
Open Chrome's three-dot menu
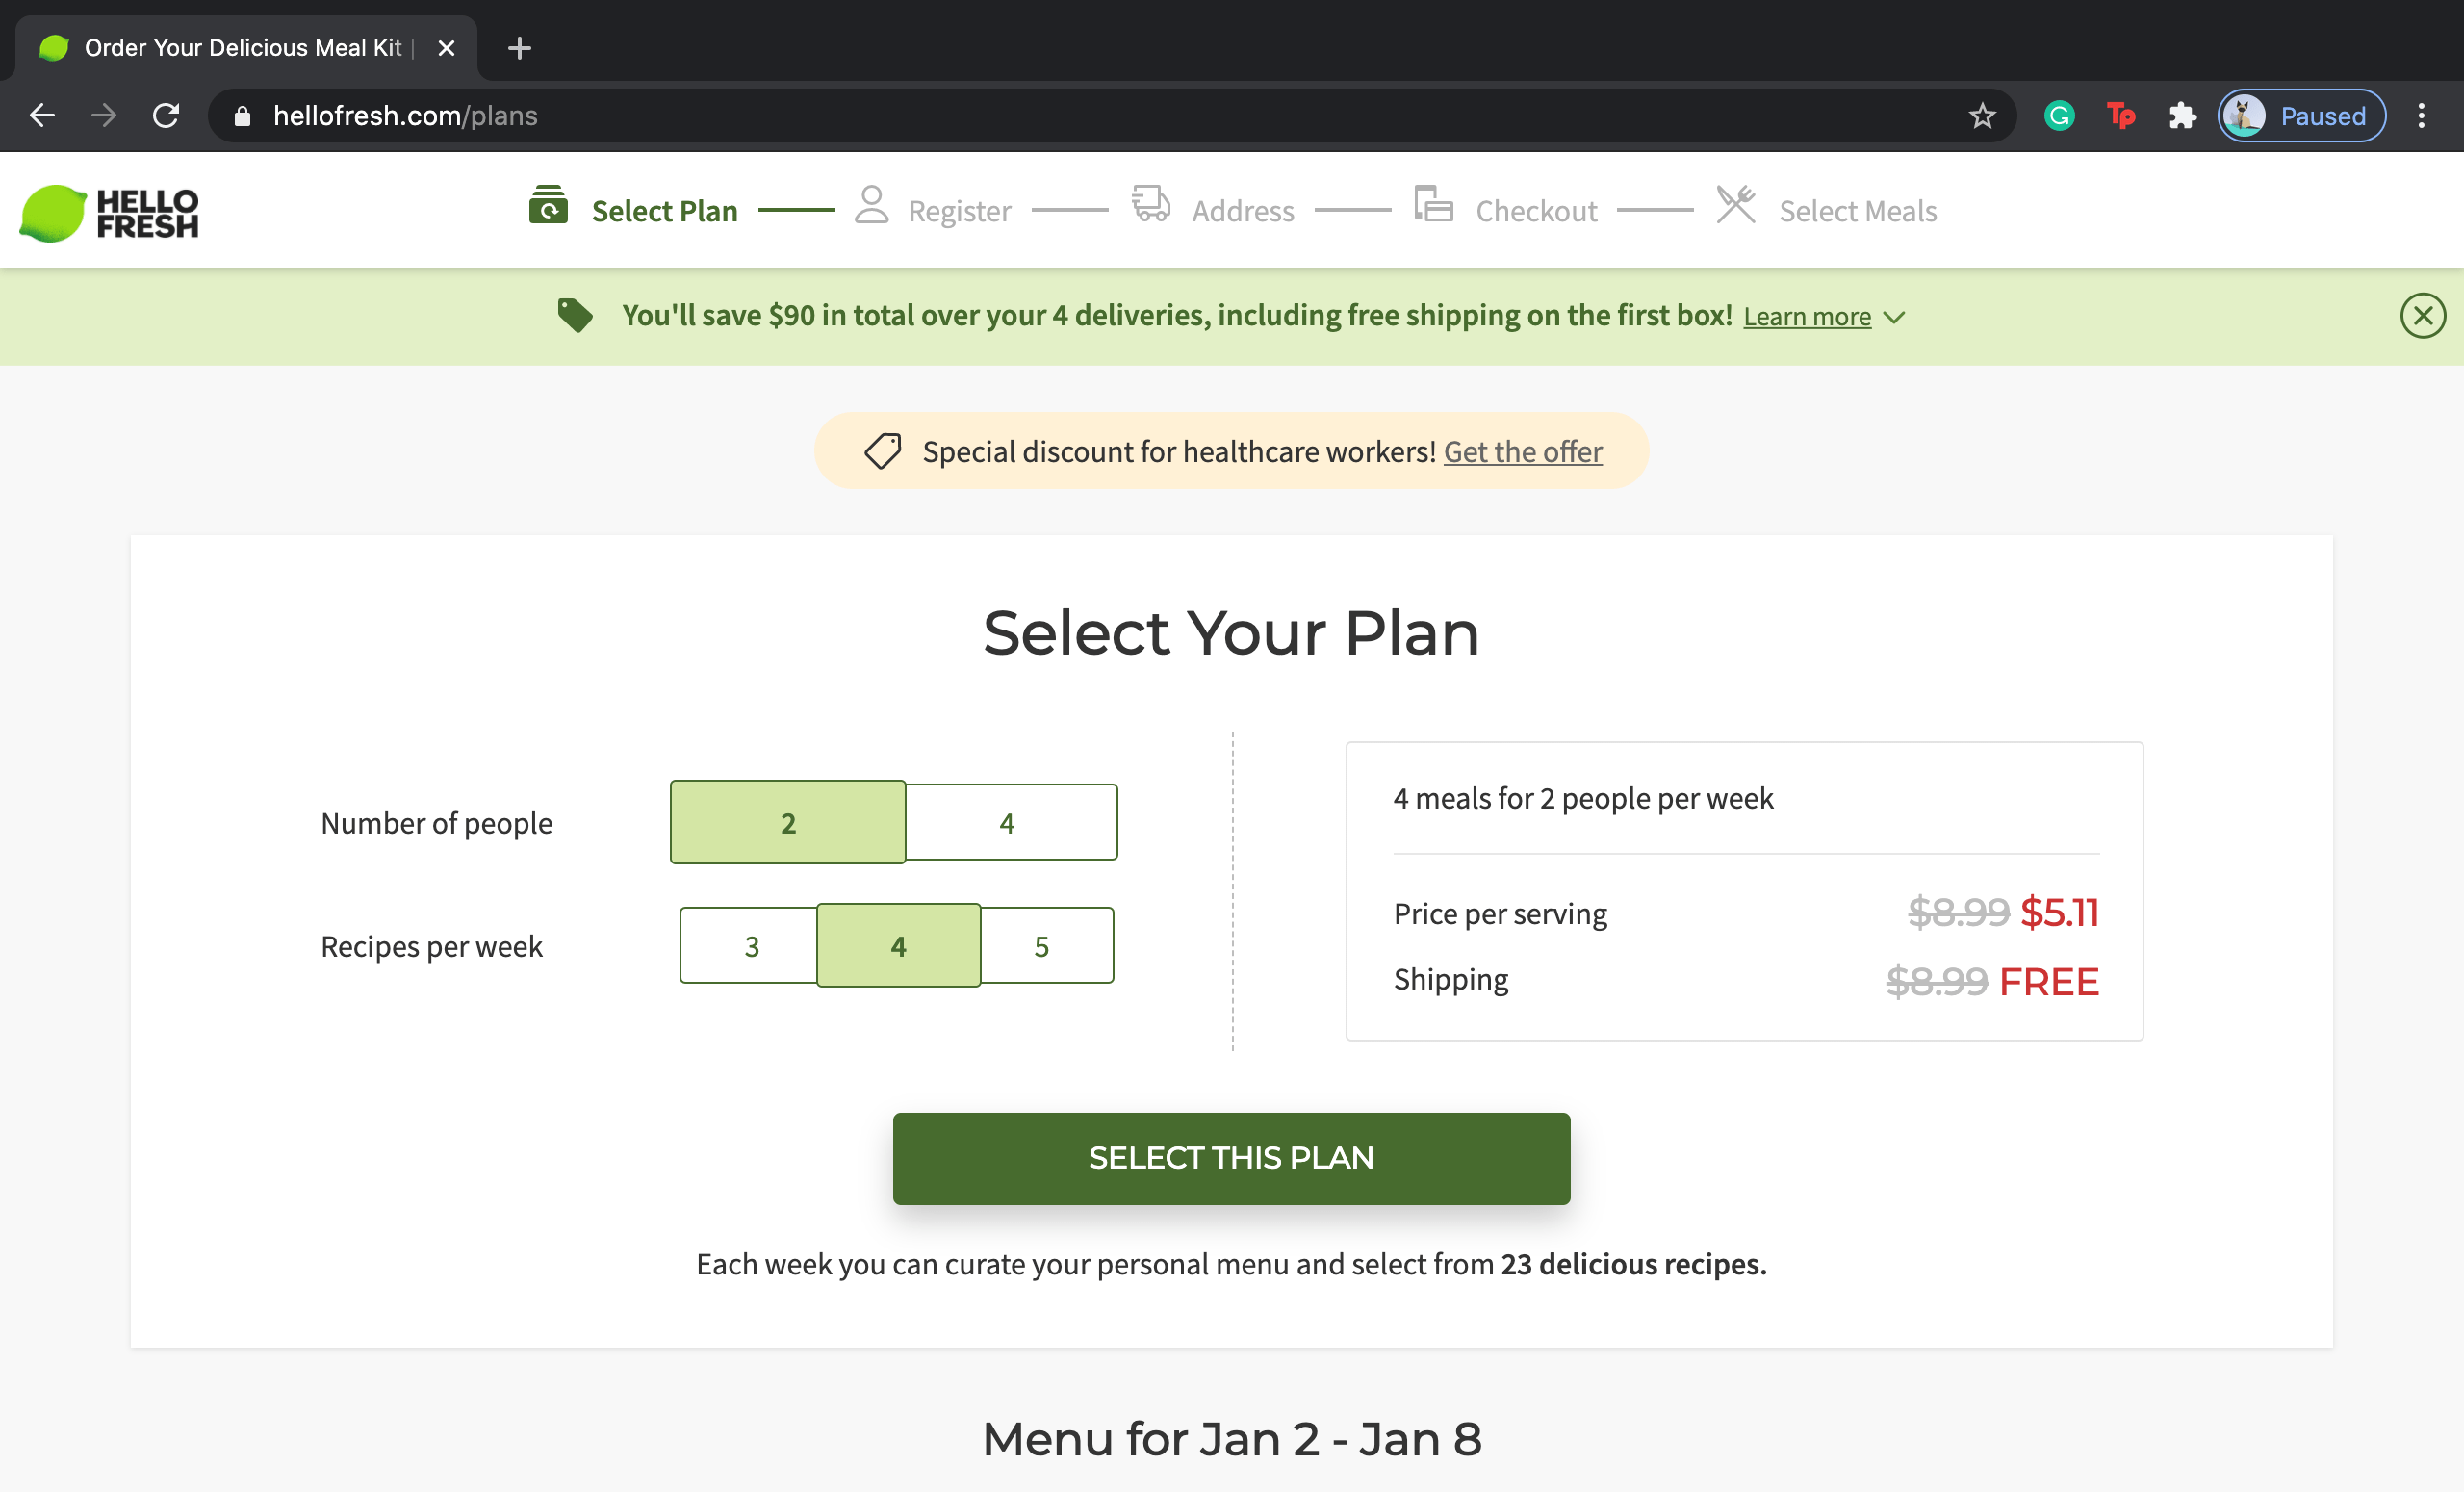pos(2421,116)
